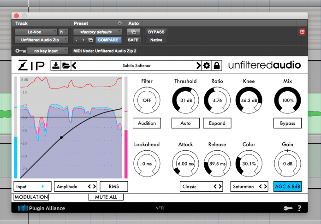
Task: Open Unfiltered Audio Zip plugin selector
Action: coord(42,40)
